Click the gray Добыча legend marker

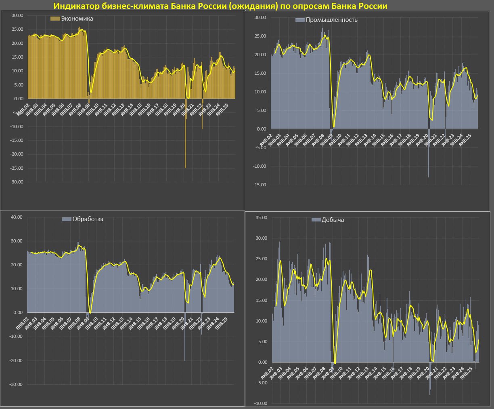pyautogui.click(x=316, y=220)
